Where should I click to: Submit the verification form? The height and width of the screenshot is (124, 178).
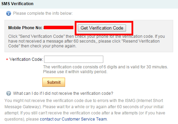[54, 82]
